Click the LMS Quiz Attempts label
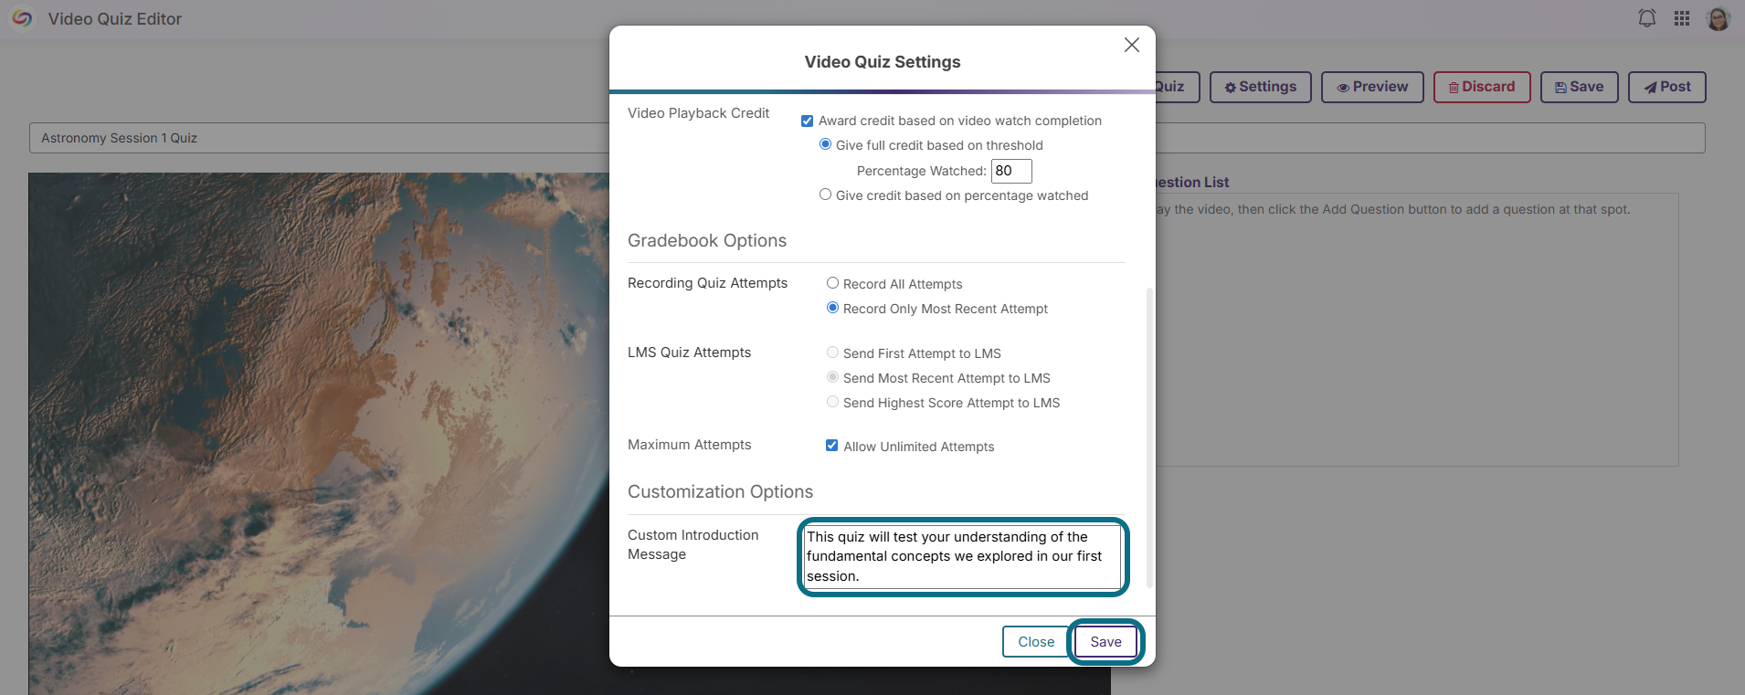Screen dimensions: 1745x695 coord(689,353)
